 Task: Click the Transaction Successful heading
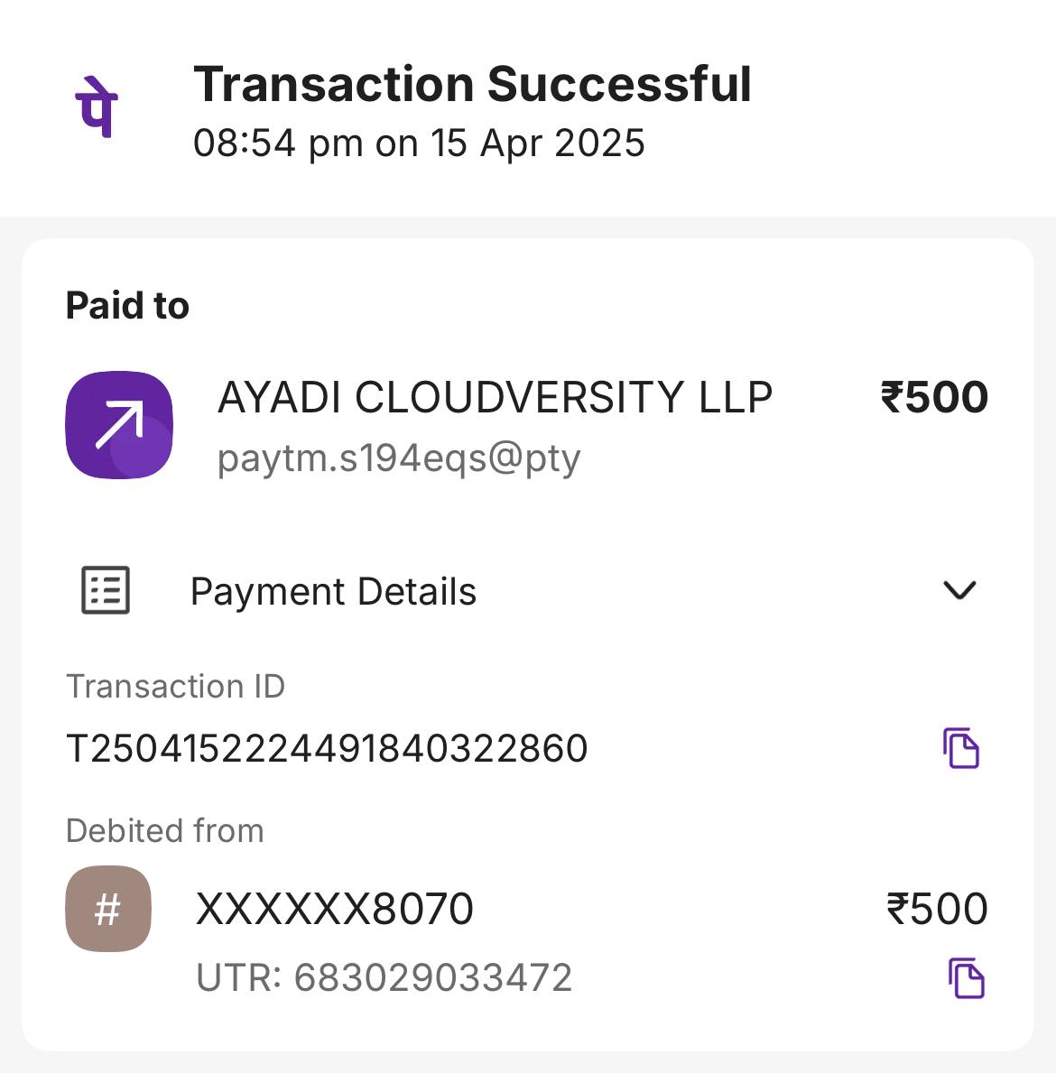click(x=472, y=84)
